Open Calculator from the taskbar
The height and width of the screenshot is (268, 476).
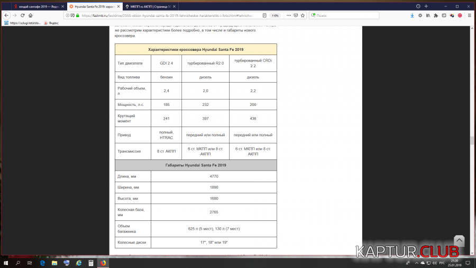[91, 263]
